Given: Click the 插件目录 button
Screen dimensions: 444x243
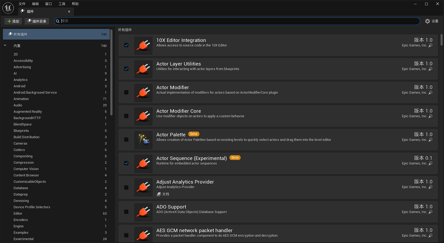Looking at the screenshot, I should tap(37, 21).
